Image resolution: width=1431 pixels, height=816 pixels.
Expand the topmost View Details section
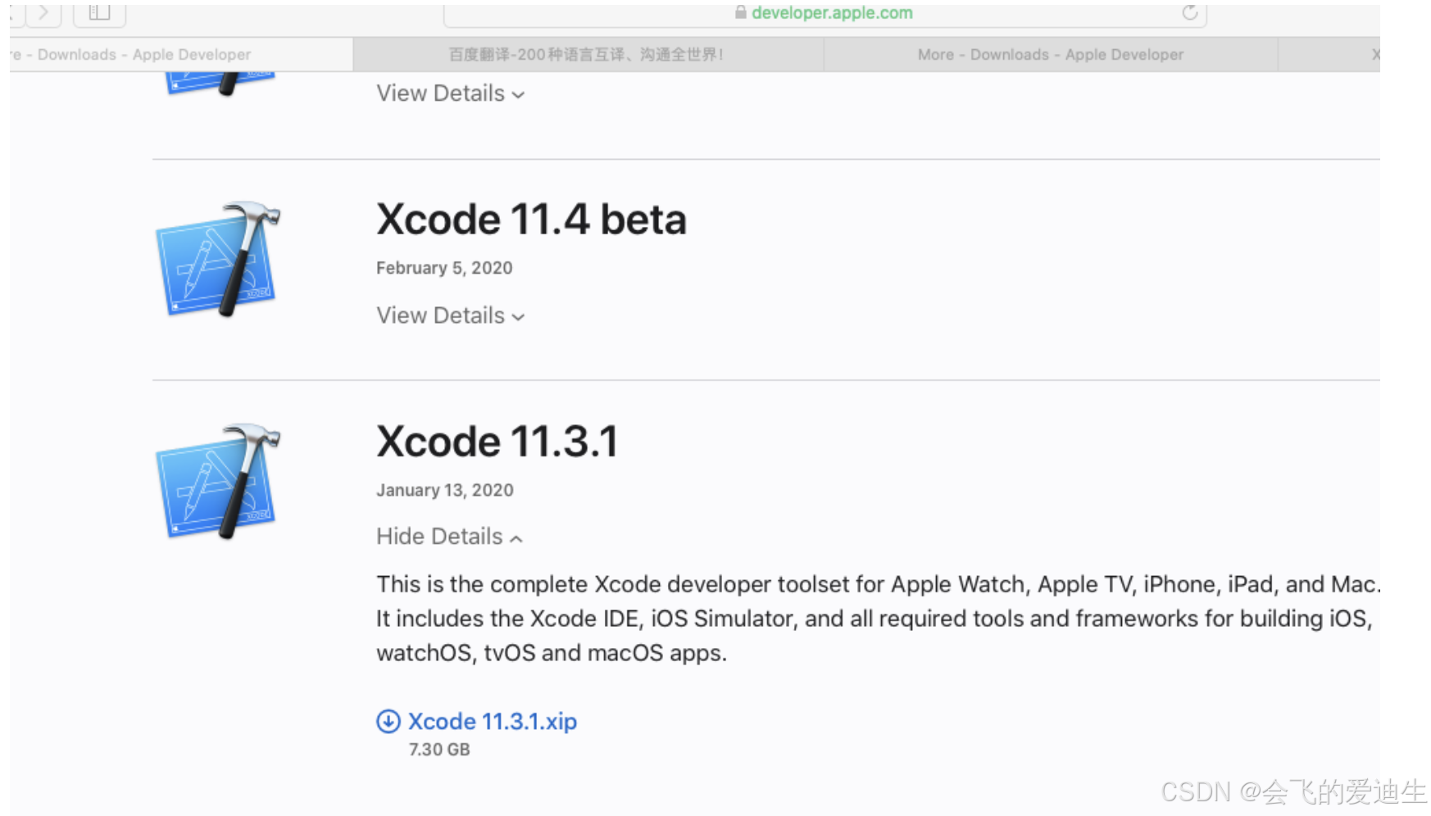[450, 93]
